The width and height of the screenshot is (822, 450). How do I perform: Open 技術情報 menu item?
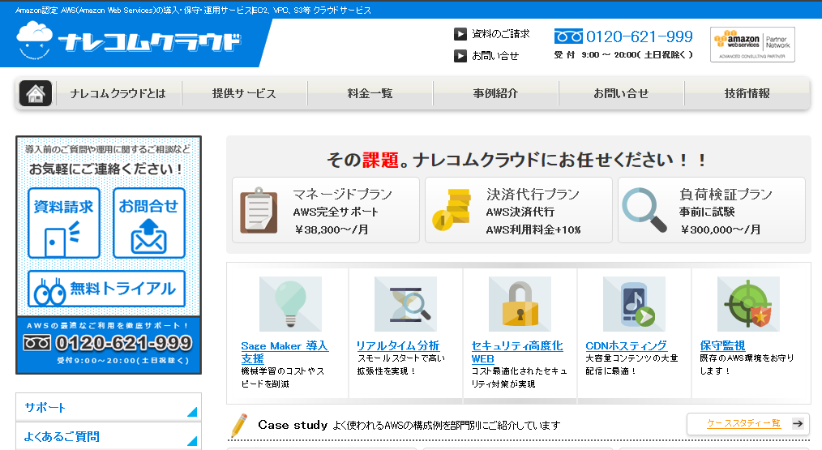(x=747, y=93)
